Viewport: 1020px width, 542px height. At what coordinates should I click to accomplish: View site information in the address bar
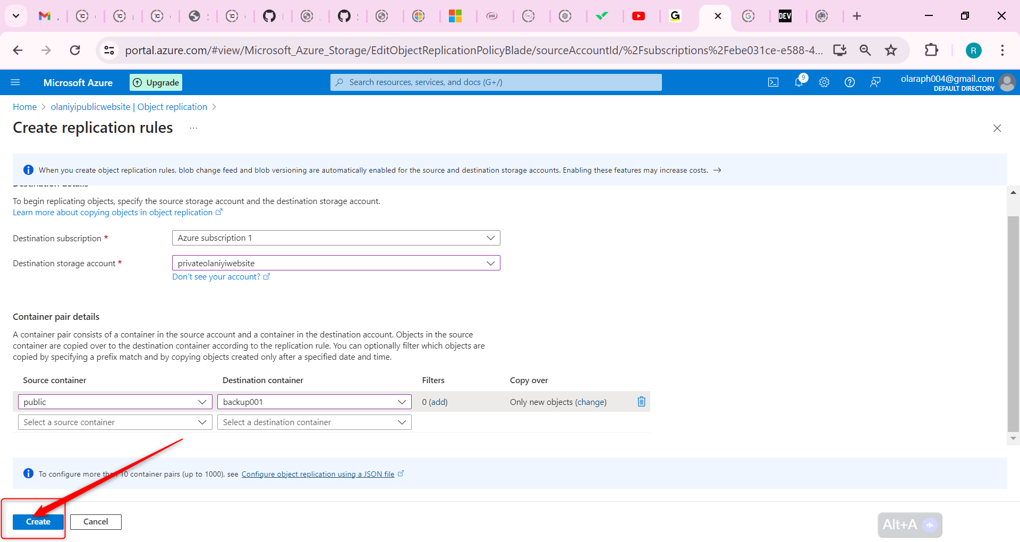pos(109,50)
